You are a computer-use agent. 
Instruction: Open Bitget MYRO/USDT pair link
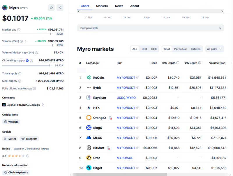pyautogui.click(x=128, y=168)
